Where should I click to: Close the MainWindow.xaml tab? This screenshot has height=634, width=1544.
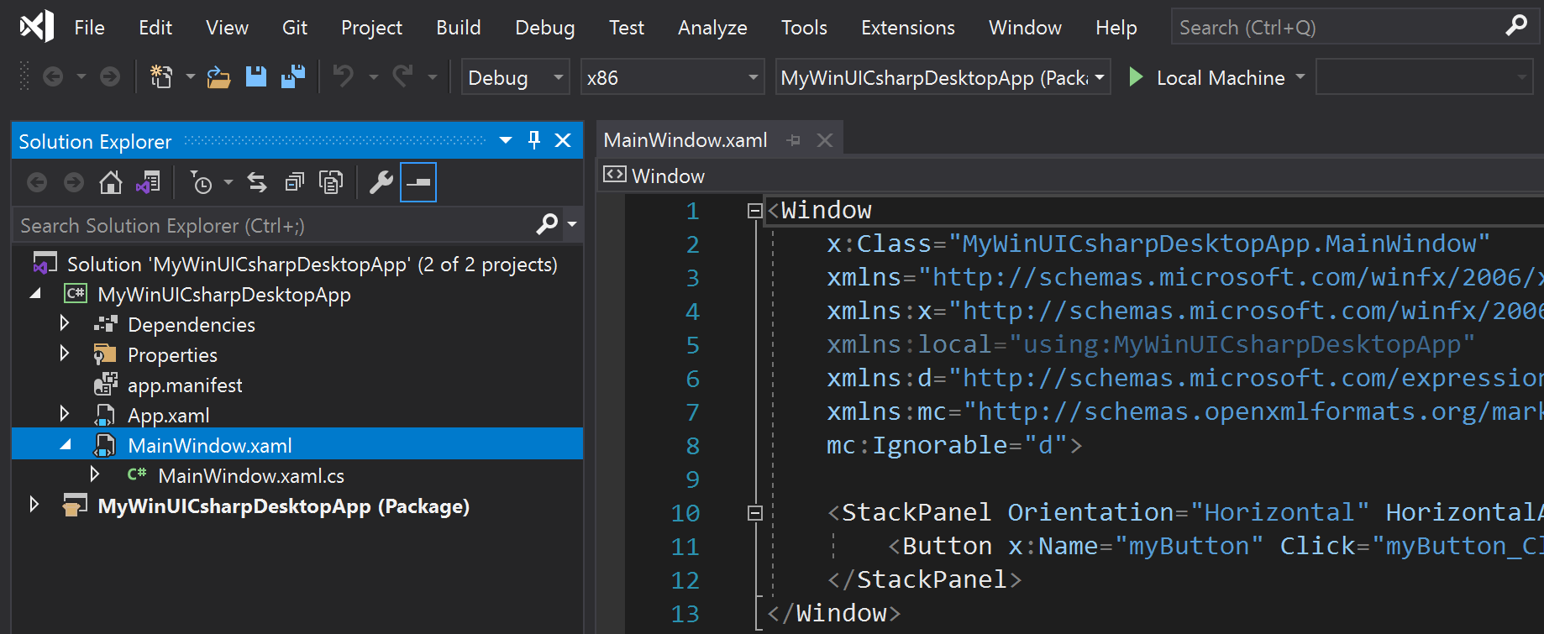point(825,140)
